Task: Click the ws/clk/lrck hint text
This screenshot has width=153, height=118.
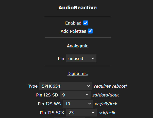Action: pyautogui.click(x=106, y=104)
